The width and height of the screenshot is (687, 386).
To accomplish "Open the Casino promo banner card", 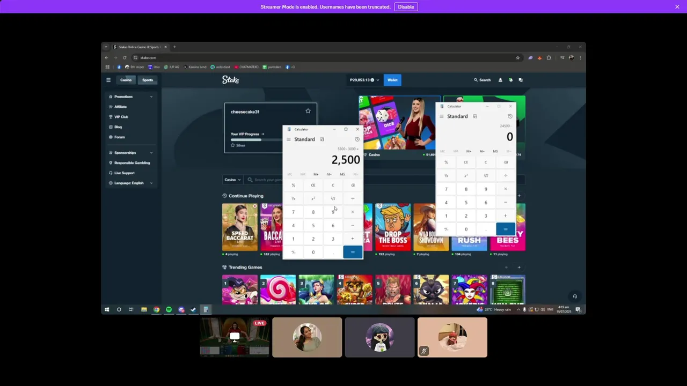I will coord(399,127).
